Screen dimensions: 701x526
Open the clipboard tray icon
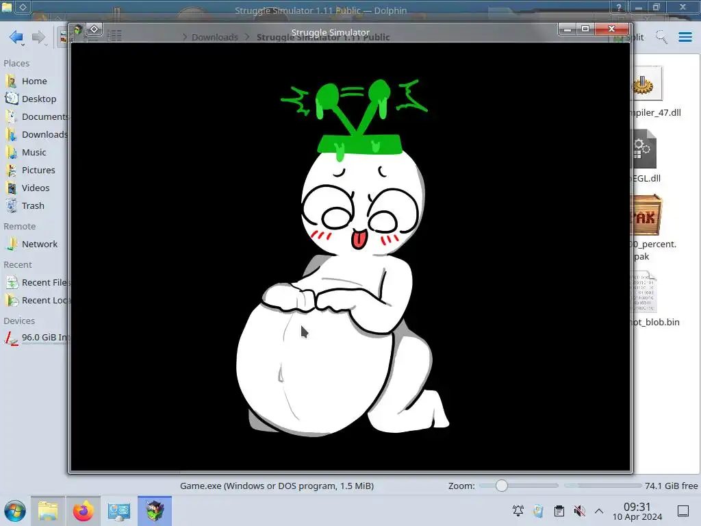click(559, 511)
